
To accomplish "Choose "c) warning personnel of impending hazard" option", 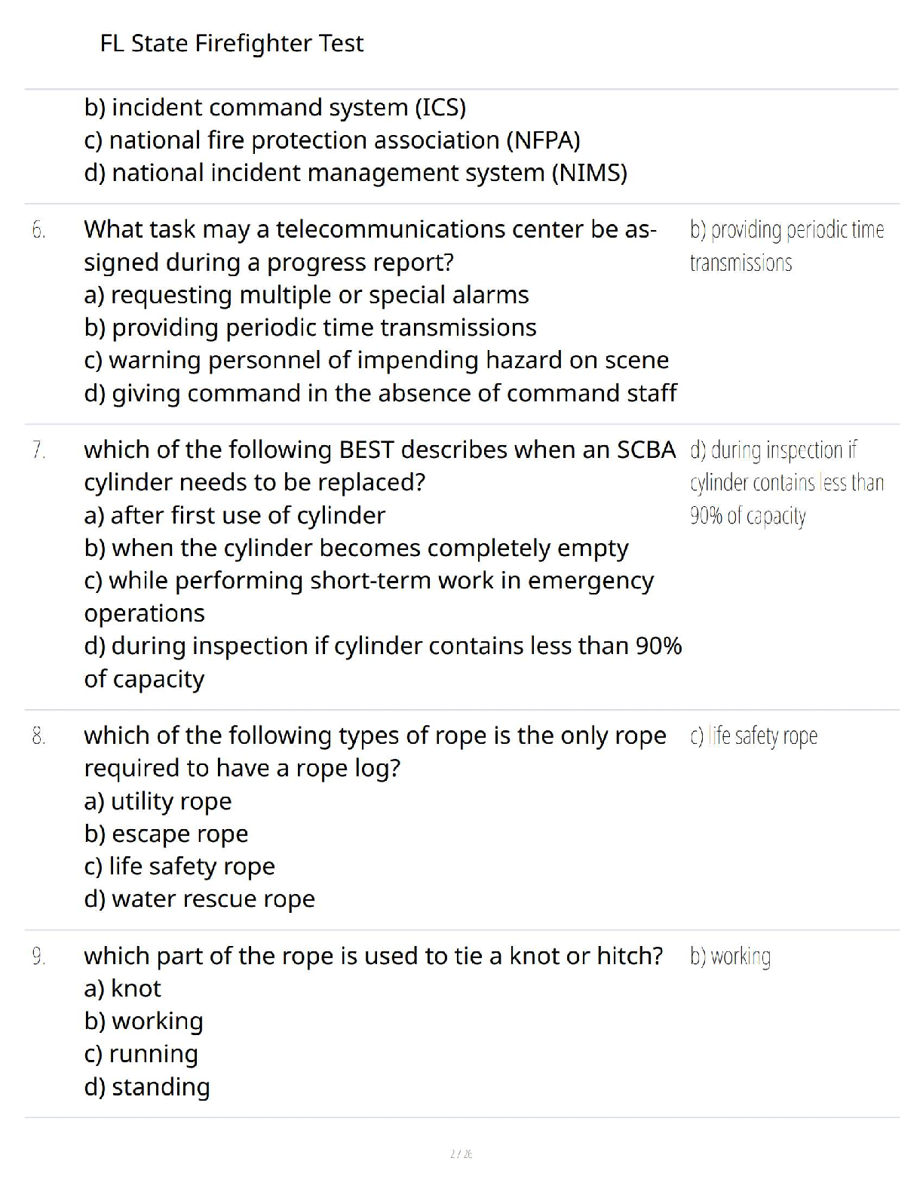I will click(376, 361).
